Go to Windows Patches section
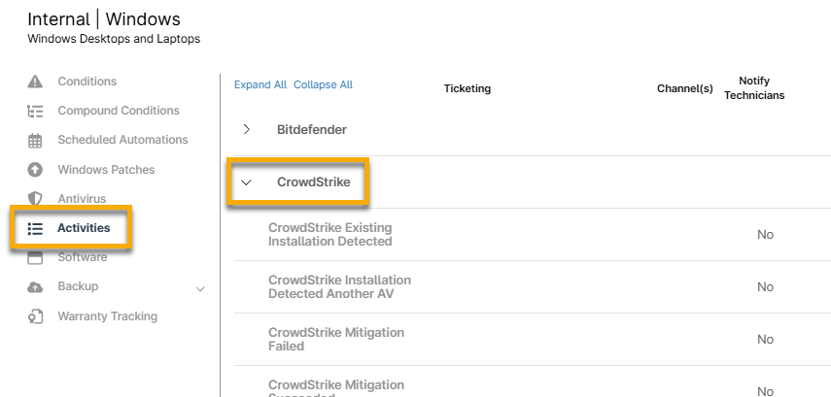 (106, 170)
